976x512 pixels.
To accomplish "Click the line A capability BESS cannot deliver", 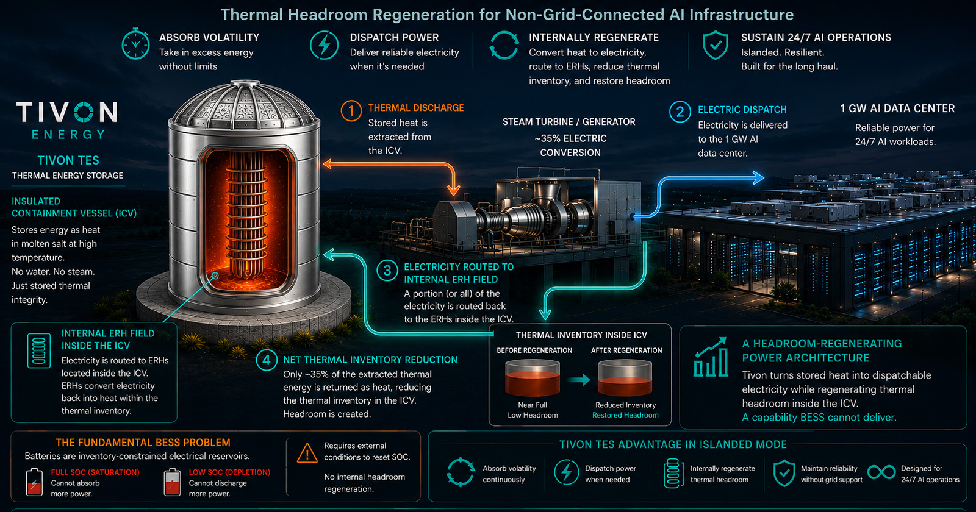I will [819, 418].
